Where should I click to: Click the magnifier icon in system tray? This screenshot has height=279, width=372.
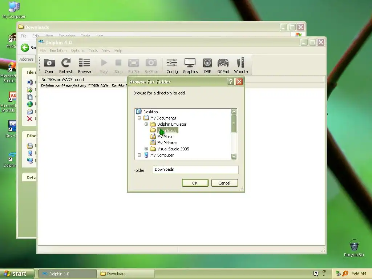tap(345, 274)
